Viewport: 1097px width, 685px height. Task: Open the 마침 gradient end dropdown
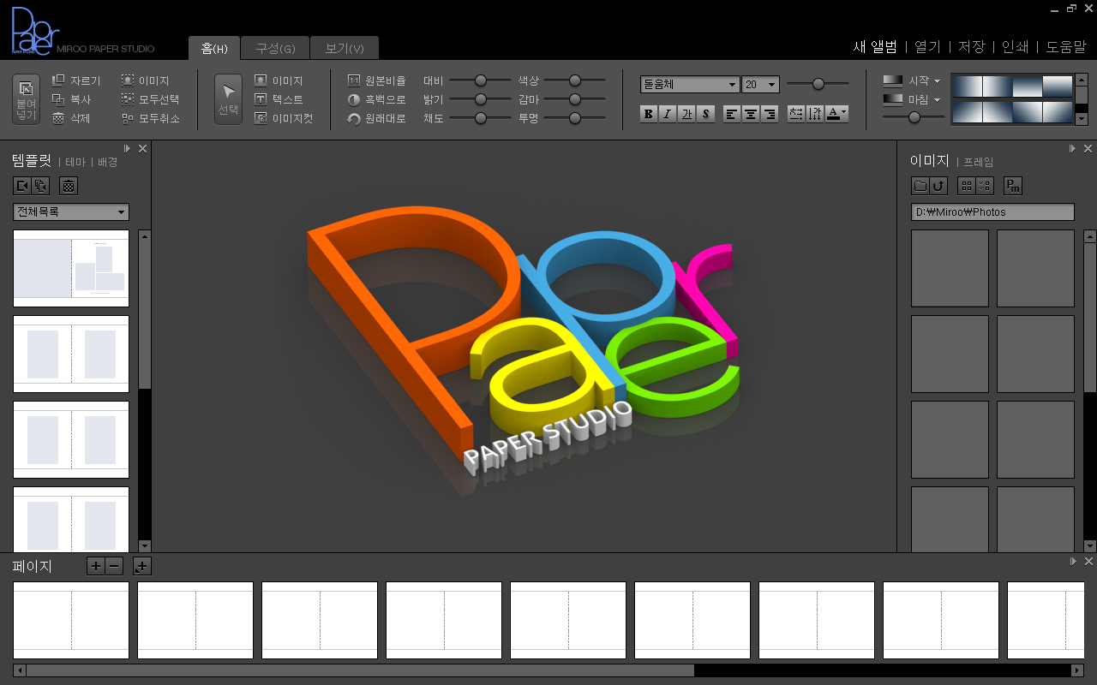pos(912,99)
